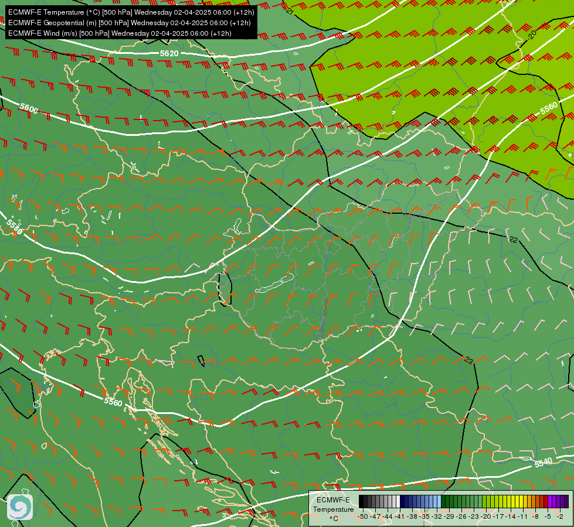Click the darkest purple legend swatch
The width and height of the screenshot is (574, 527).
click(x=566, y=501)
